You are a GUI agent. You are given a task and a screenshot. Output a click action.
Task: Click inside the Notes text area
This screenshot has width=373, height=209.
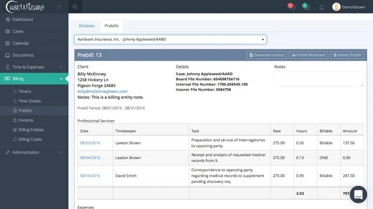point(319,79)
